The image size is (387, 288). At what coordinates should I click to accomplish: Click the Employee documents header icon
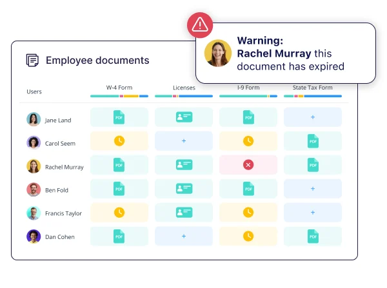point(32,60)
